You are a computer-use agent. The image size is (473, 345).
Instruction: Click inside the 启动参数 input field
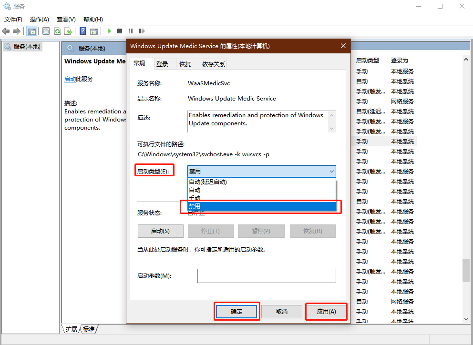pyautogui.click(x=266, y=275)
